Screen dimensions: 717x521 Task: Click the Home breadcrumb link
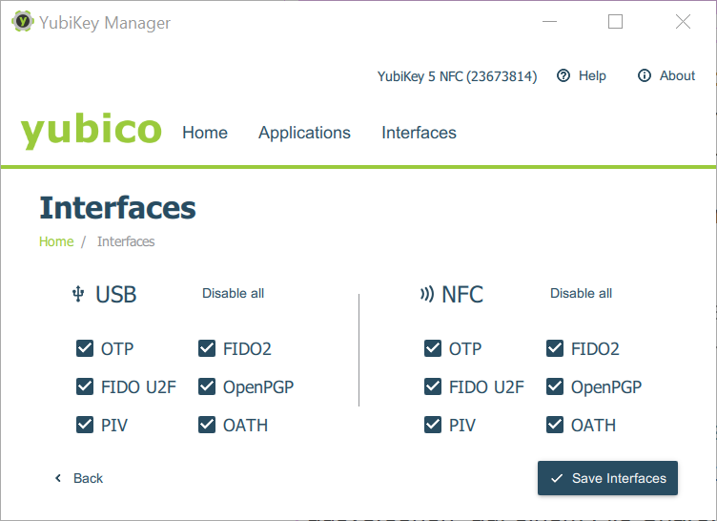56,241
